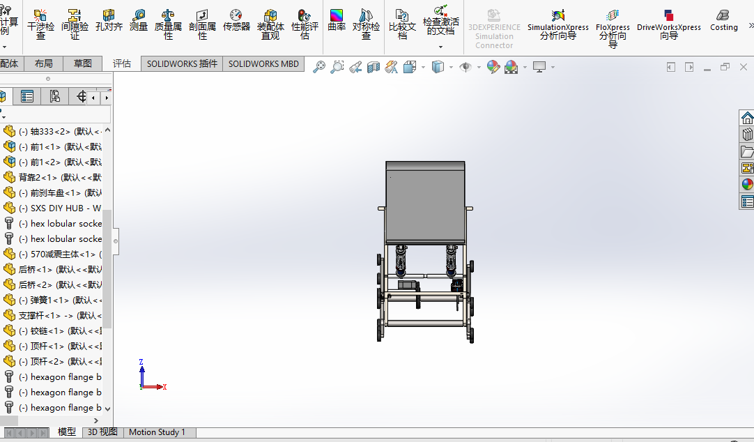The width and height of the screenshot is (754, 442).
Task: Launch FloXpress analysis wizard
Action: tap(613, 28)
